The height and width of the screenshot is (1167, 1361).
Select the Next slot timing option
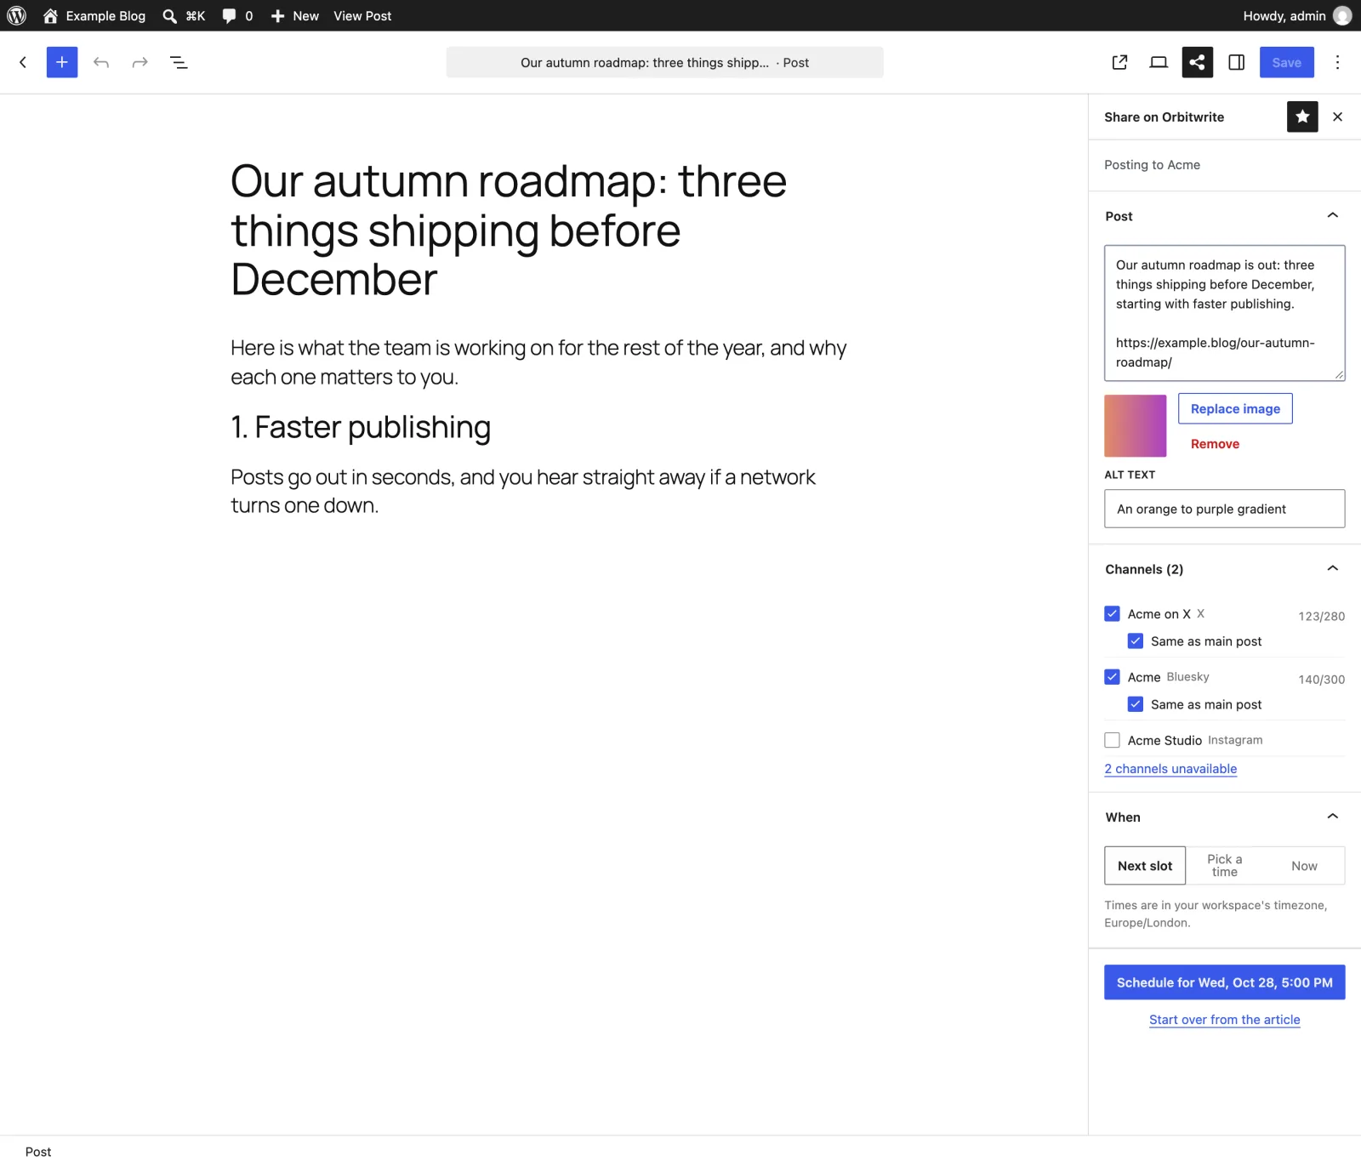(1145, 865)
